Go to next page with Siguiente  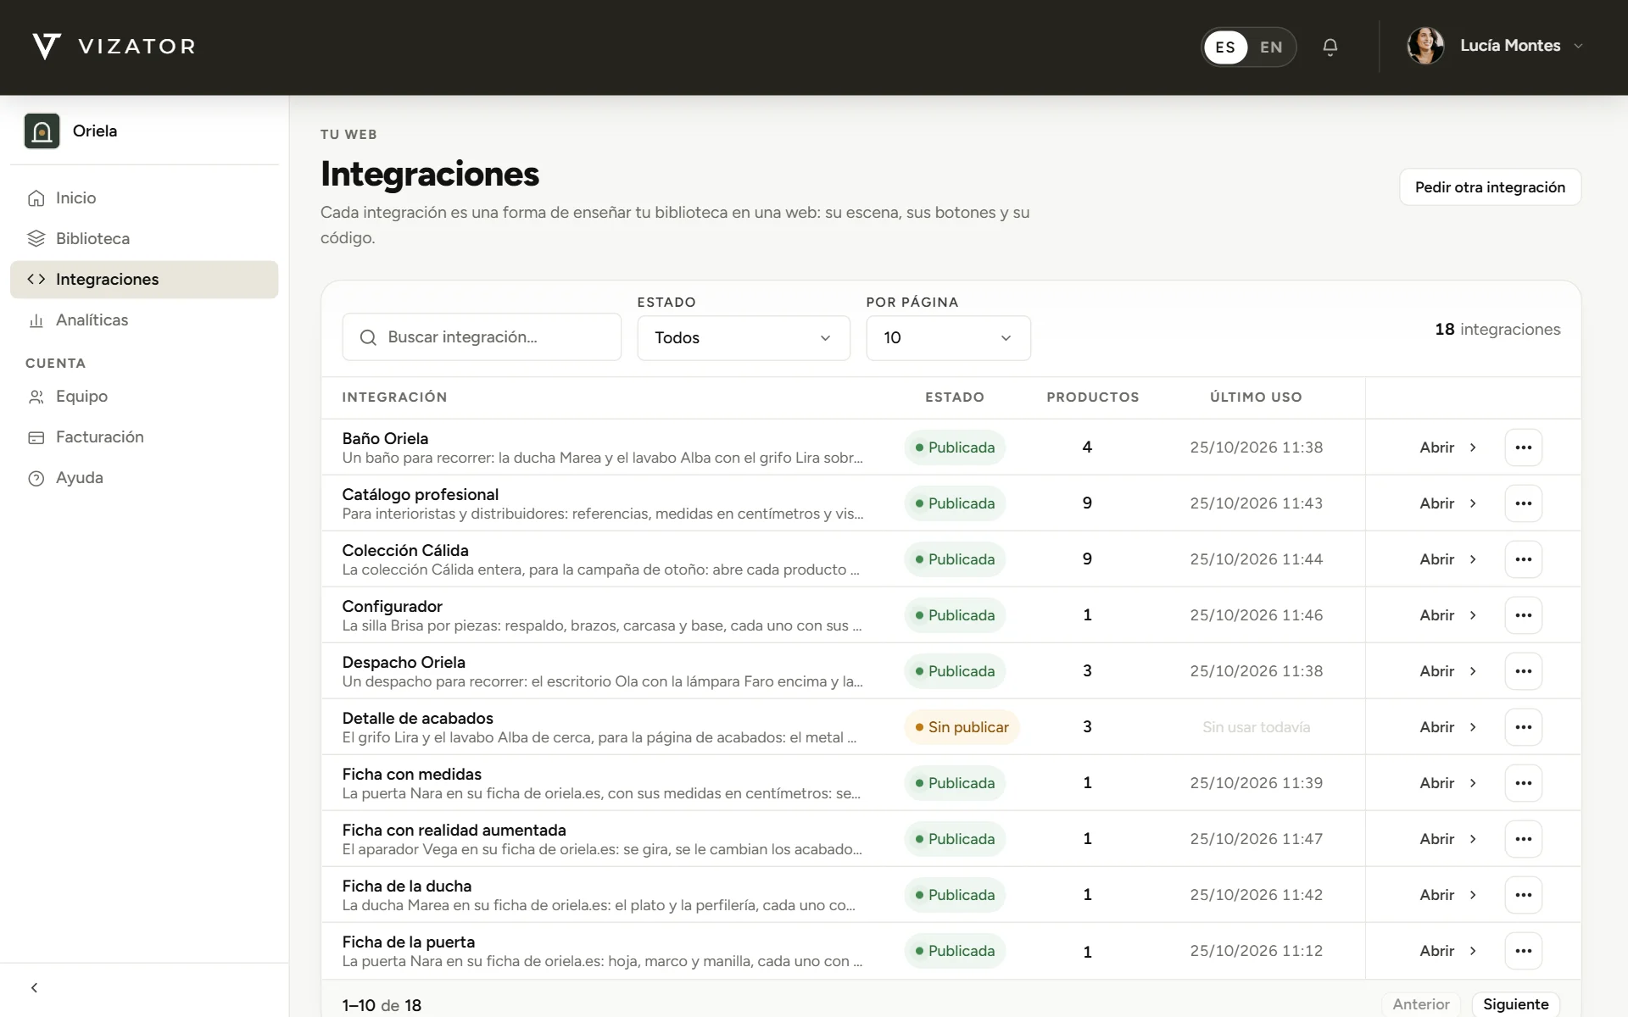[1515, 1004]
